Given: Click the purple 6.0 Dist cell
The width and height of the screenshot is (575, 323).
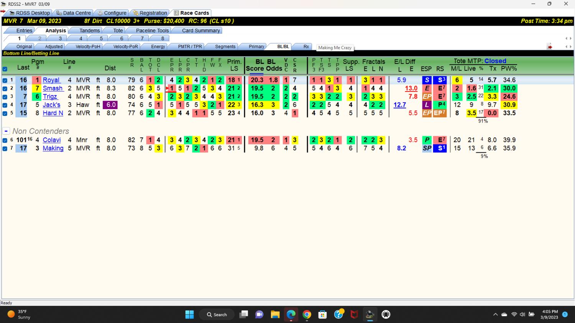Looking at the screenshot, I should pyautogui.click(x=110, y=105).
